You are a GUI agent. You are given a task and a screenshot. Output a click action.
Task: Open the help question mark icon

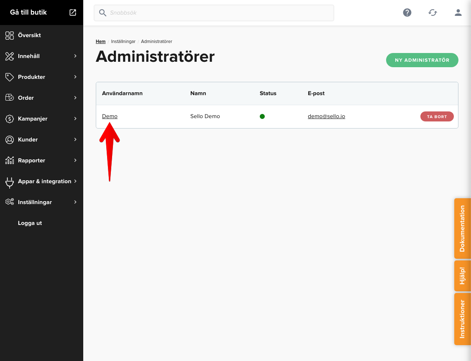(x=407, y=13)
